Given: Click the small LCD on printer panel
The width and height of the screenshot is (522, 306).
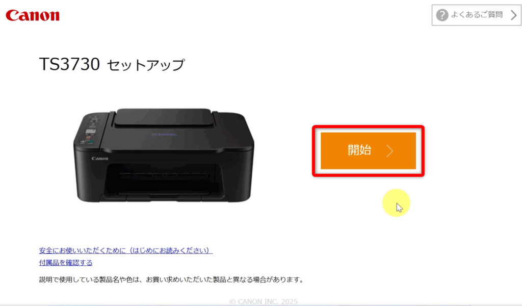Looking at the screenshot, I should [91, 131].
